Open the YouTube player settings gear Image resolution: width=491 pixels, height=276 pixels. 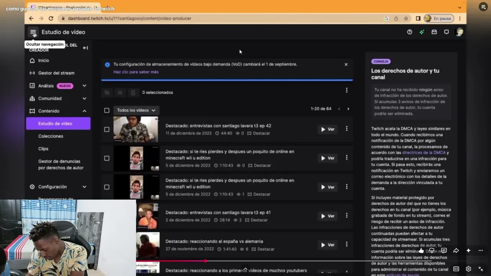468,269
